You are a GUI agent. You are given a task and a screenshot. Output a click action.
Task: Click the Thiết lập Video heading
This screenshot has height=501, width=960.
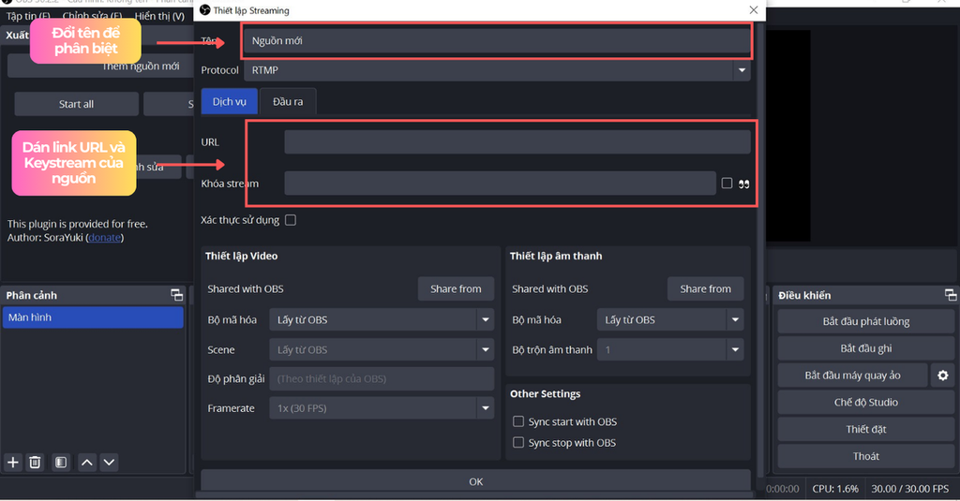(241, 256)
